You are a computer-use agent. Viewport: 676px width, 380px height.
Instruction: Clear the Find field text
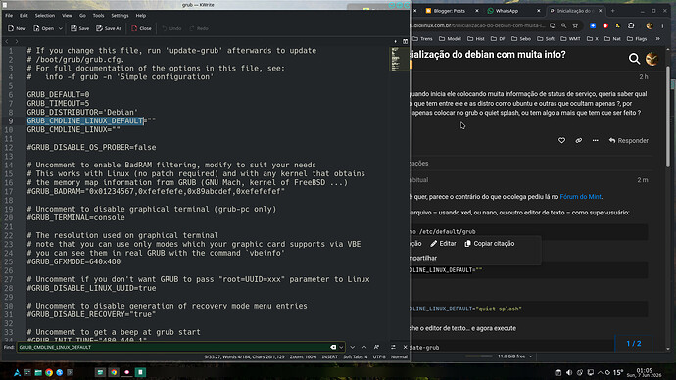point(333,347)
